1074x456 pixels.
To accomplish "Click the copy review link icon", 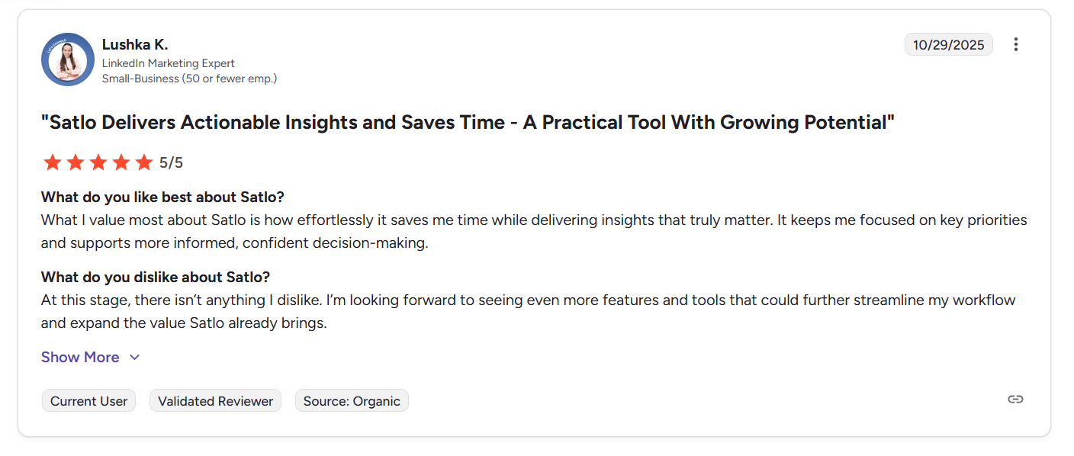I will 1015,398.
